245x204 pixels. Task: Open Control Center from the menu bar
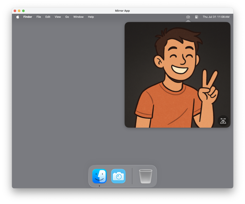(x=197, y=17)
